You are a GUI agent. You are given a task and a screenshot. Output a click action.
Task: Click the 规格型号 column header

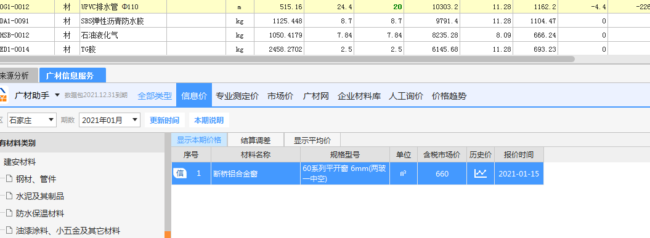[345, 155]
